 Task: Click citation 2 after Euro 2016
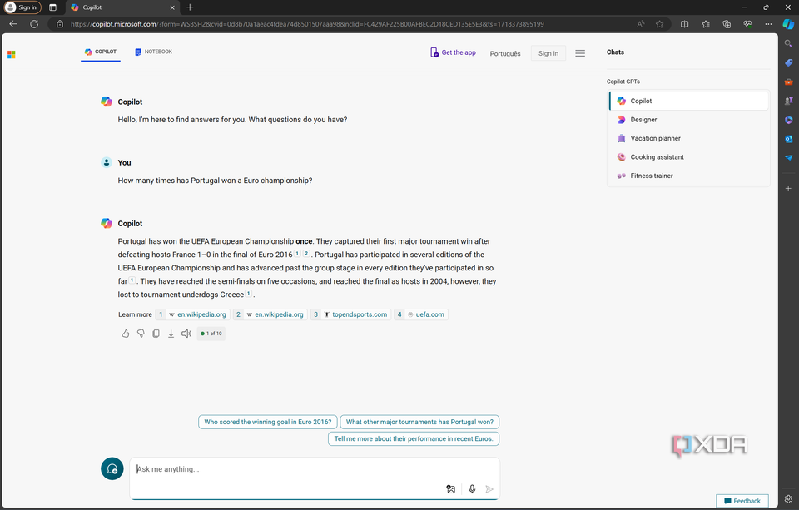pyautogui.click(x=306, y=253)
